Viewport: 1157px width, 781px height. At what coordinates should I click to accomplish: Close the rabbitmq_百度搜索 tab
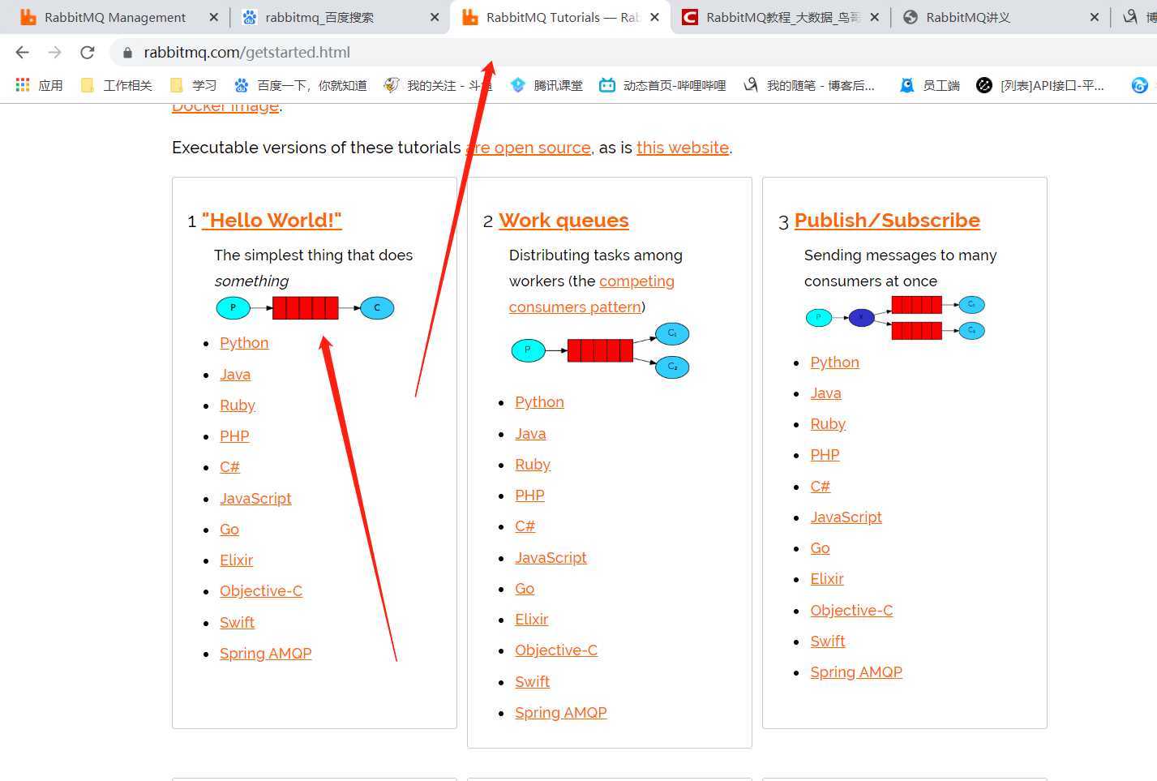tap(435, 17)
